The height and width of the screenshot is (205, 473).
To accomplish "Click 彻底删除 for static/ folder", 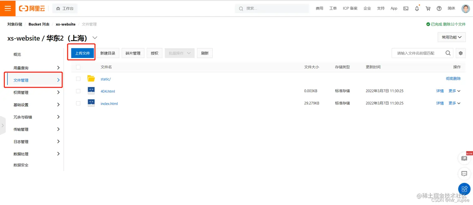I will [453, 79].
